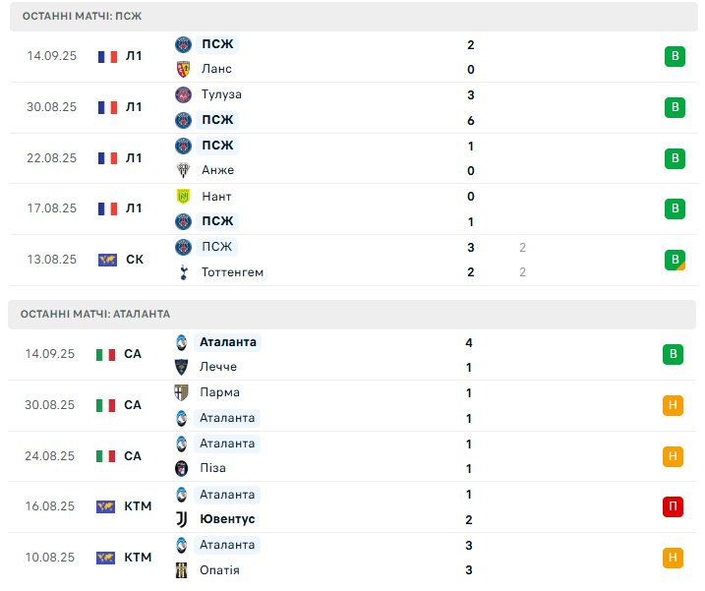
Task: Click the orange Н badge for Parma match
Action: coord(674,406)
